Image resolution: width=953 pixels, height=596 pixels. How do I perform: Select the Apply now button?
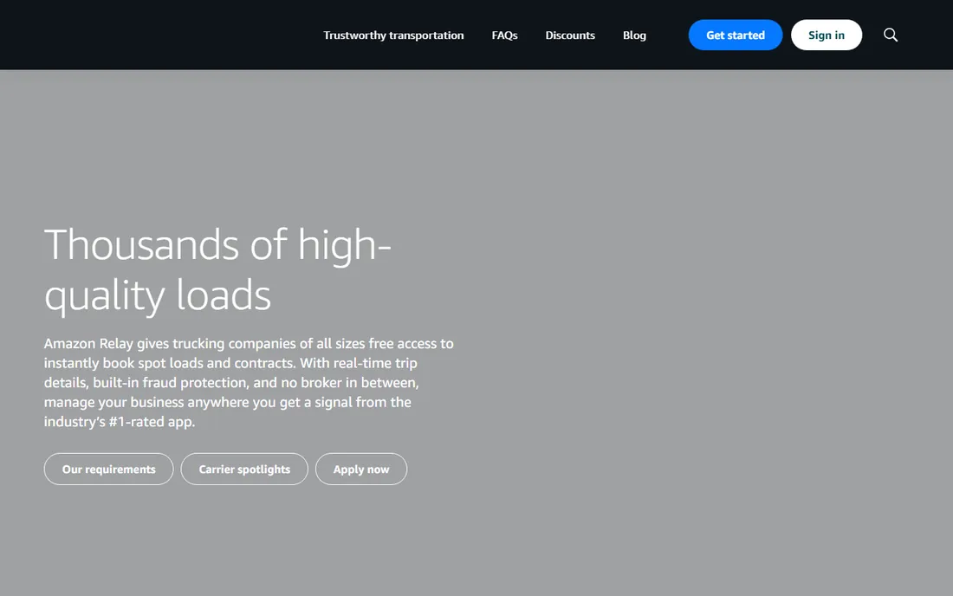pyautogui.click(x=361, y=469)
